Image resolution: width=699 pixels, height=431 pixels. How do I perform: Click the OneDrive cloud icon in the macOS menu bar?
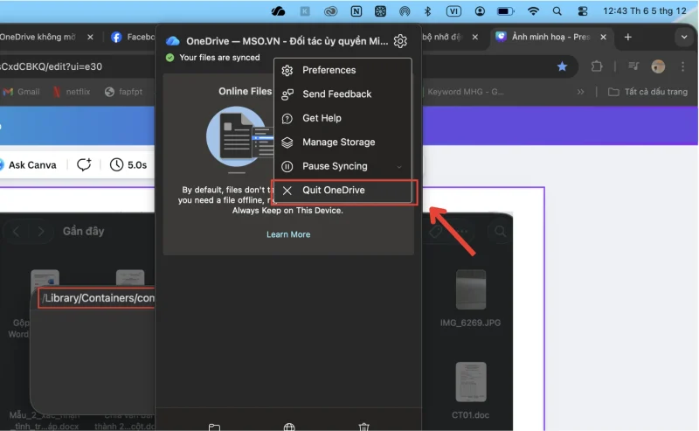pyautogui.click(x=278, y=11)
